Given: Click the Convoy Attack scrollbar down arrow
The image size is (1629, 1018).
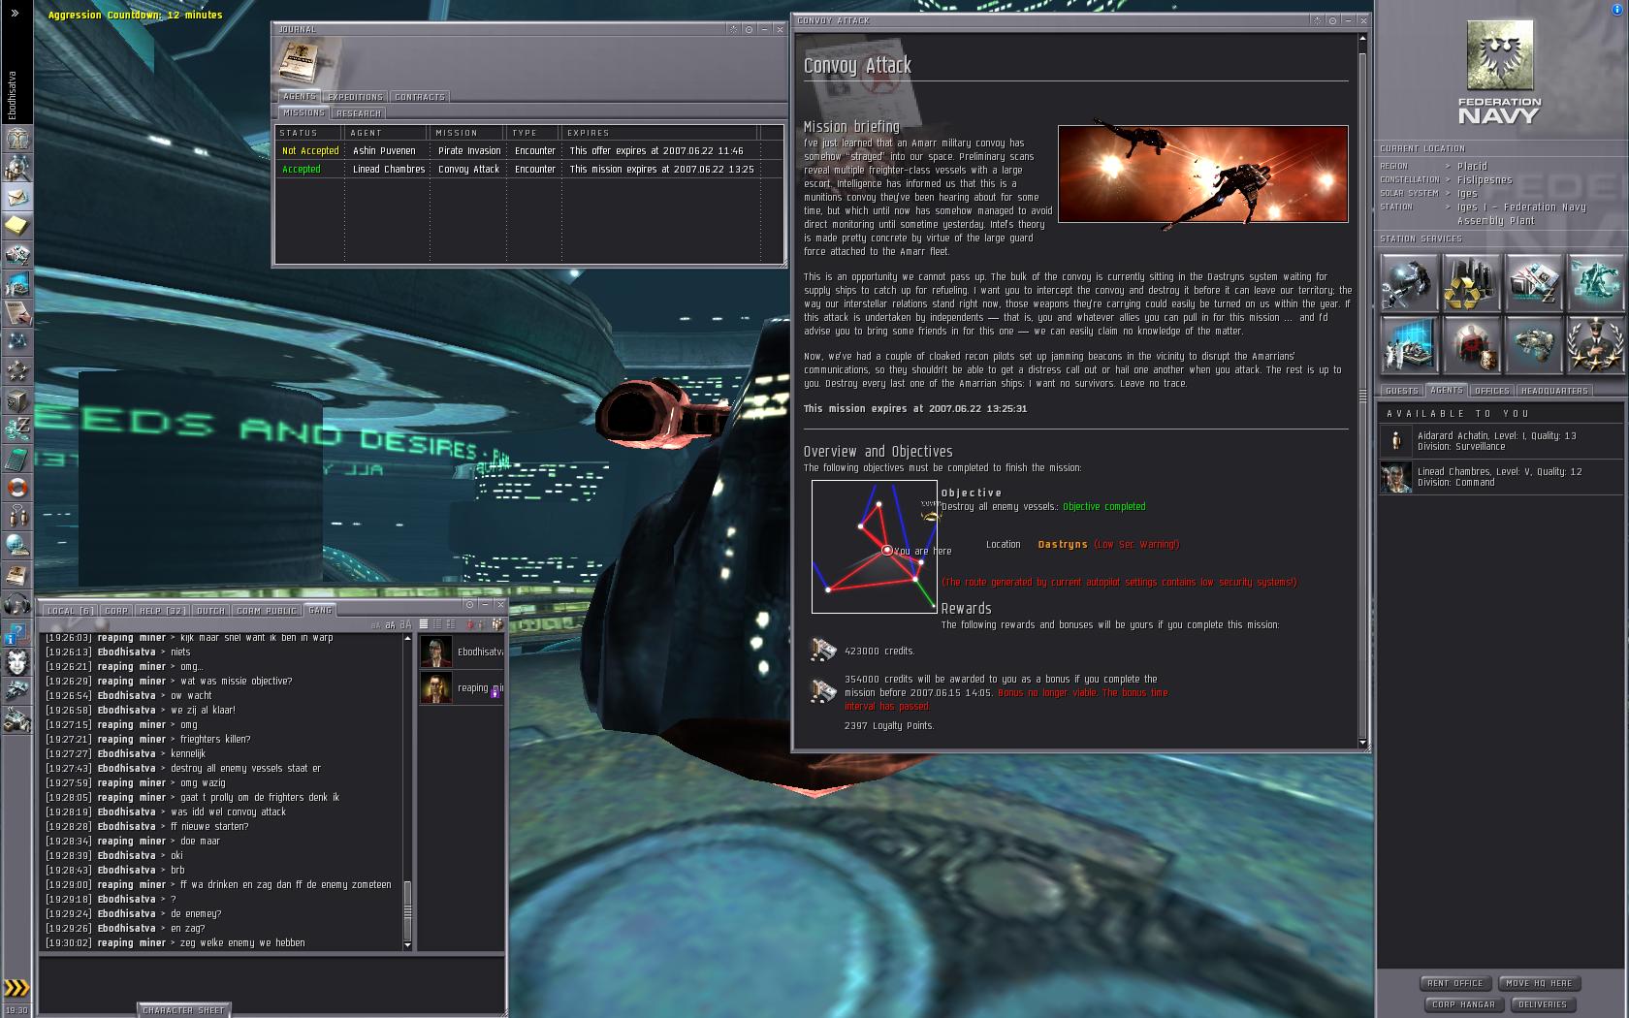Looking at the screenshot, I should click(1362, 743).
